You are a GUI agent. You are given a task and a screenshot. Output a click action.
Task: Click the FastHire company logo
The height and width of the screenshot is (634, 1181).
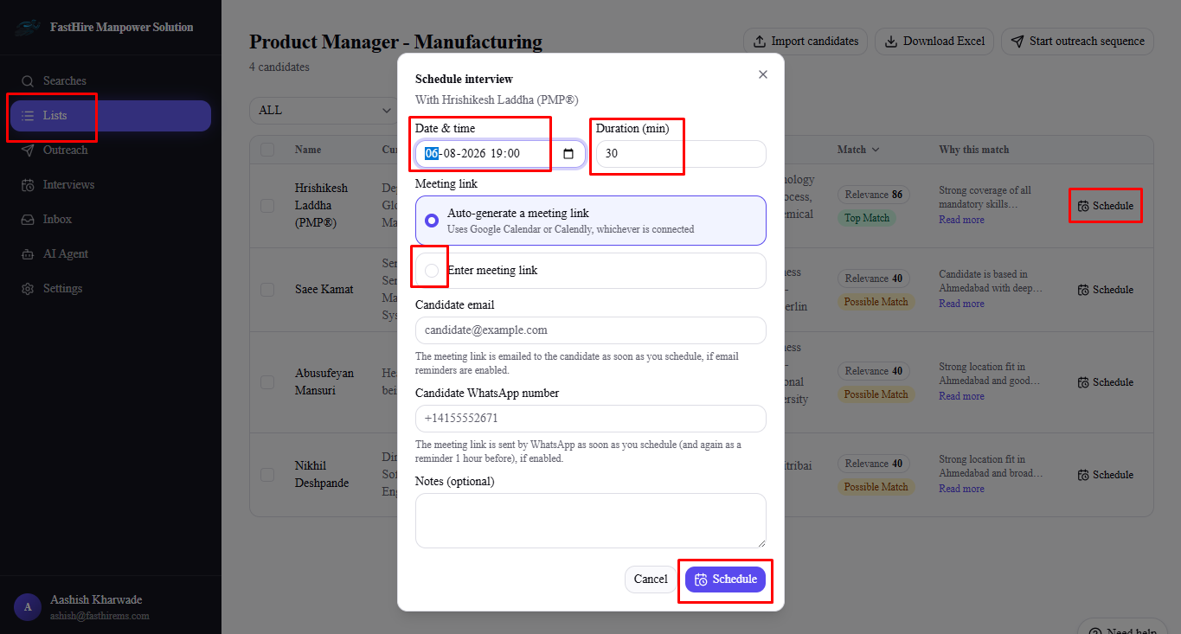pyautogui.click(x=28, y=28)
